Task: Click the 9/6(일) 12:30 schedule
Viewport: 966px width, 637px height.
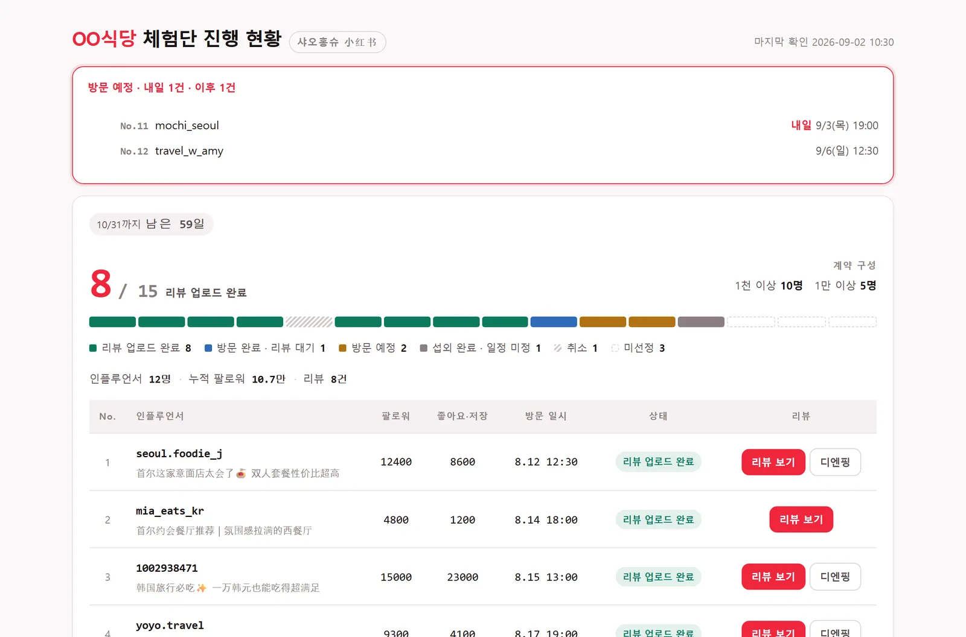Action: click(x=846, y=151)
